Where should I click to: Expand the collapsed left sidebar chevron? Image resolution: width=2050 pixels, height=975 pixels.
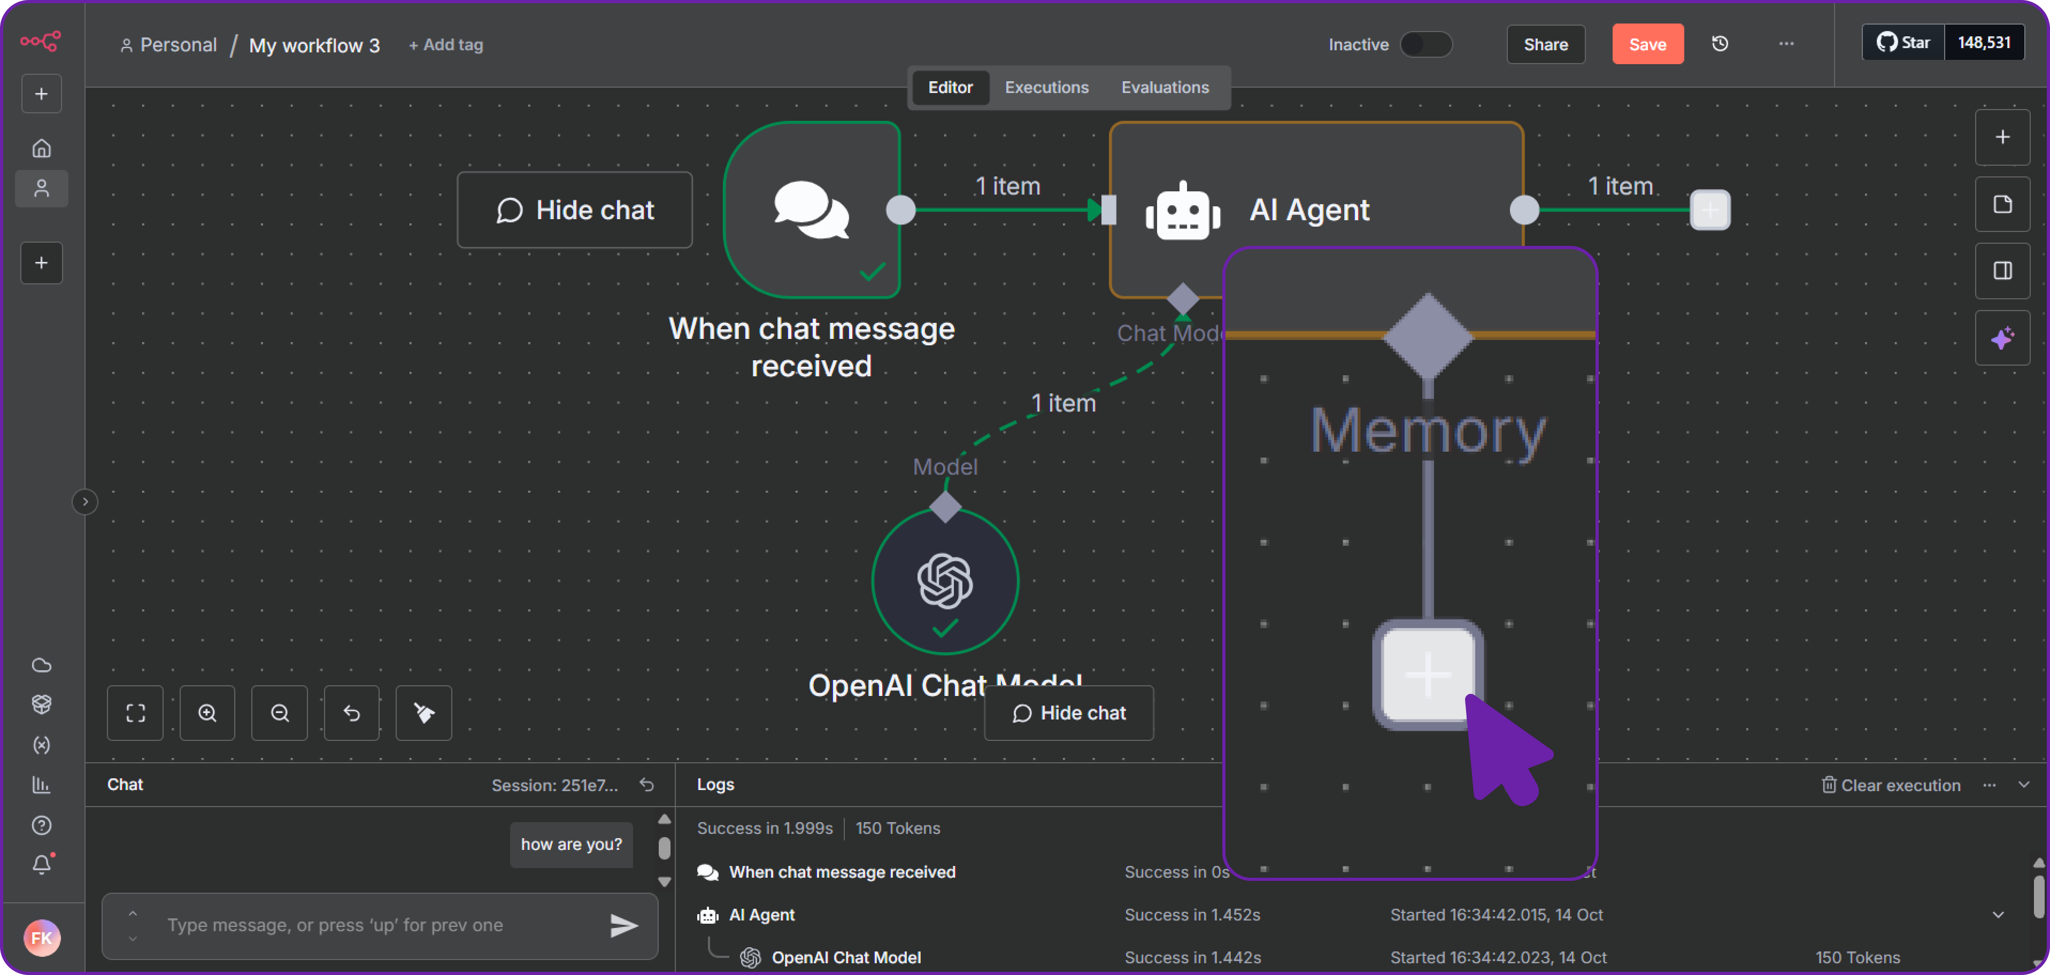point(85,502)
